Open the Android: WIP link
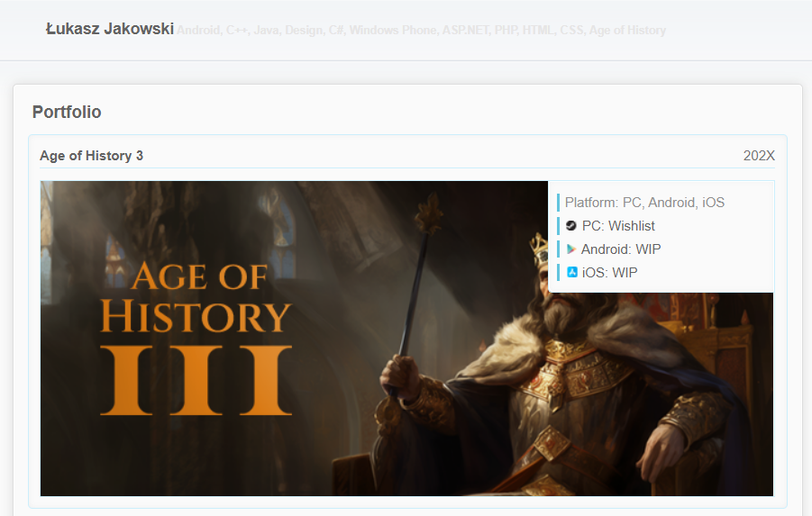 pos(620,249)
